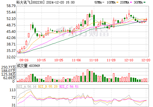
Task: Click the 45.40 price axis label
Action: coord(11,32)
